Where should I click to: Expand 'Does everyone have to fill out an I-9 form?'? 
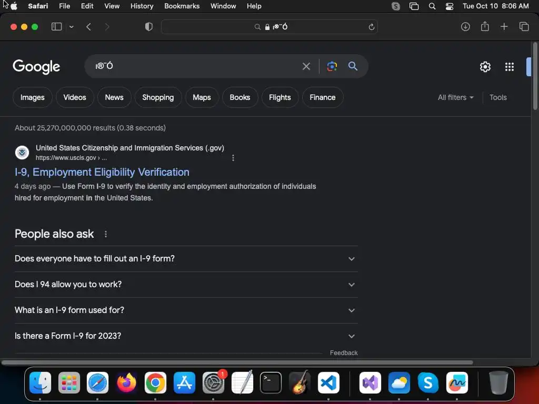(186, 259)
